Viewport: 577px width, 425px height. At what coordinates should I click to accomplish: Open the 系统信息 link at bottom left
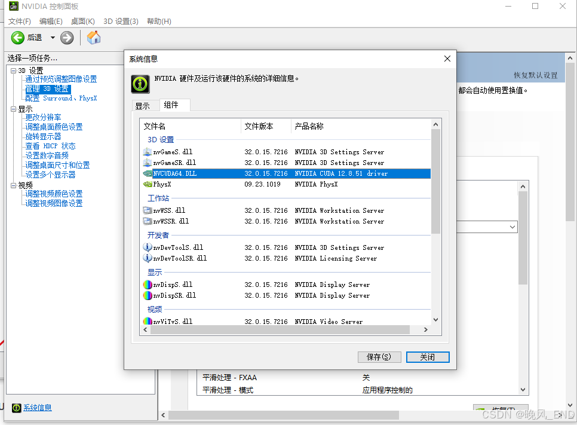(x=38, y=408)
